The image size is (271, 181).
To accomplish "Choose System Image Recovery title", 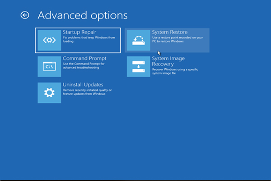I will point(168,61).
